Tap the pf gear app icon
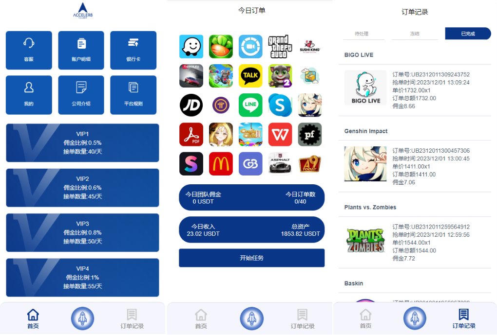Screen dimensions: 497x335 coord(310,135)
